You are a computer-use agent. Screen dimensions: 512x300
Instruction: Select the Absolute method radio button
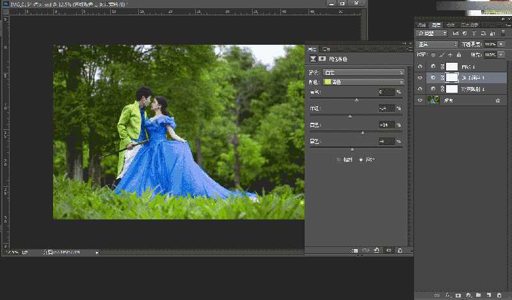coord(361,159)
